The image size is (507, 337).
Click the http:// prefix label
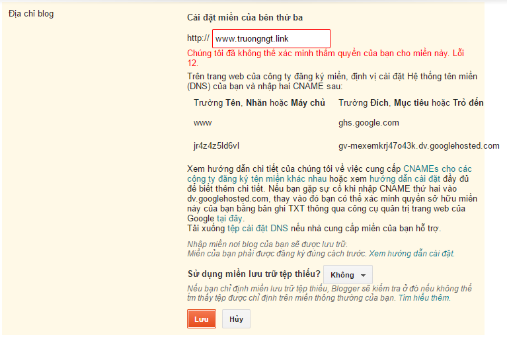(198, 38)
